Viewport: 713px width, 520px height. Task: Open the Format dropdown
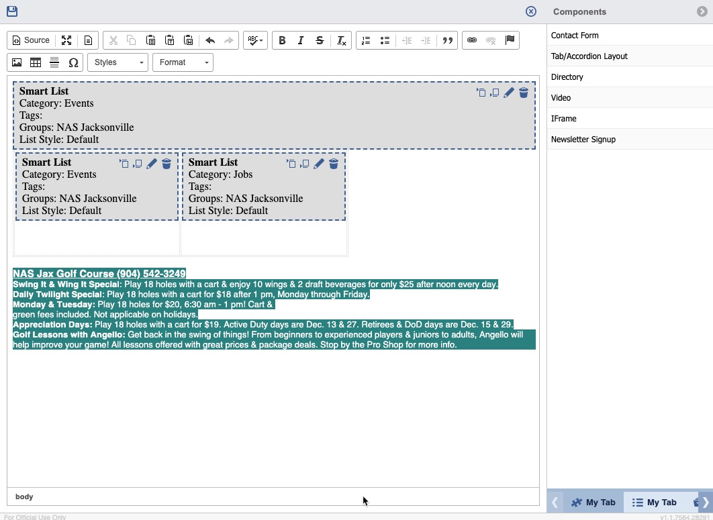(x=183, y=62)
